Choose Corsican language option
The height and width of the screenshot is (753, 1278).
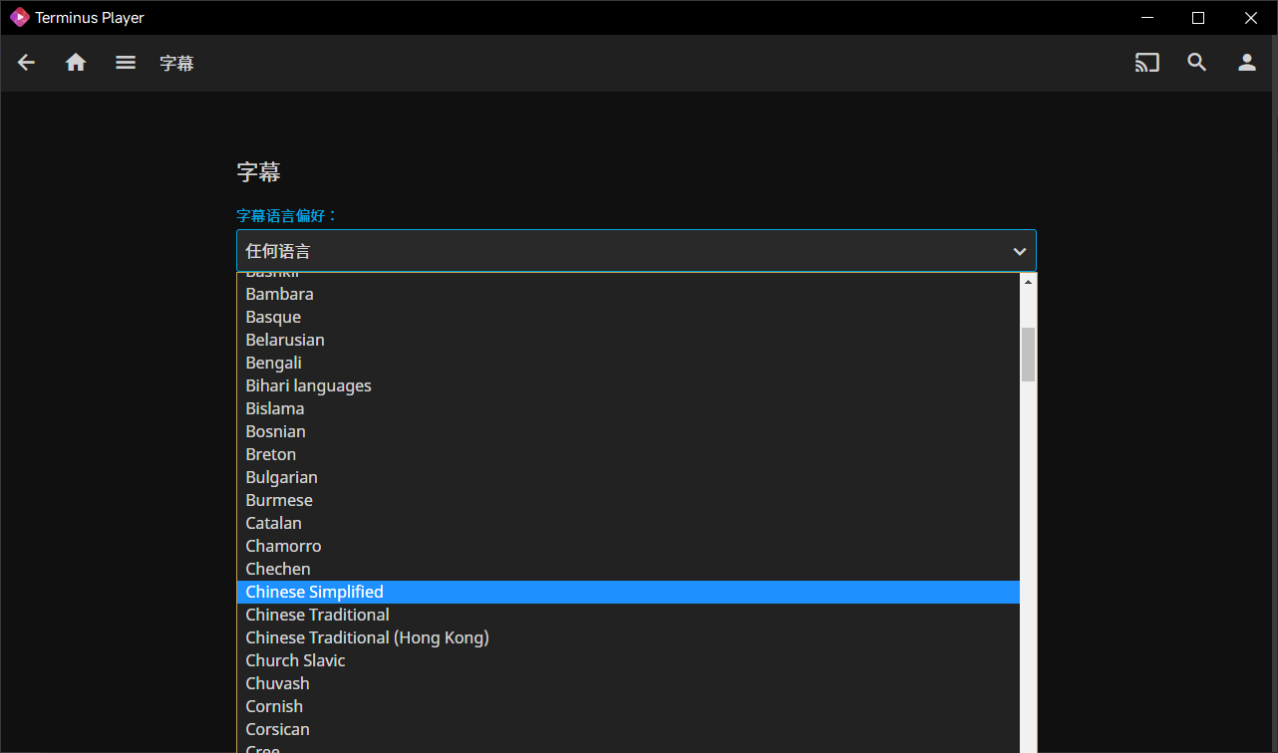(x=277, y=729)
